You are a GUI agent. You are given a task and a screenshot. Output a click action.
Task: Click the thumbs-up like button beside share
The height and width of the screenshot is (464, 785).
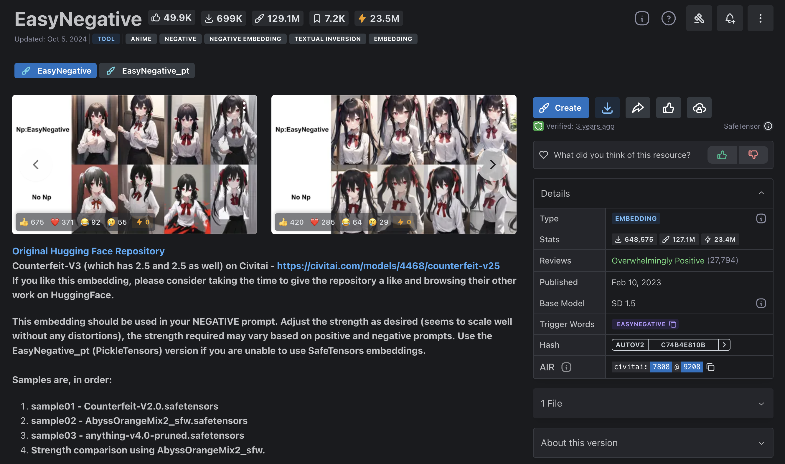point(668,108)
